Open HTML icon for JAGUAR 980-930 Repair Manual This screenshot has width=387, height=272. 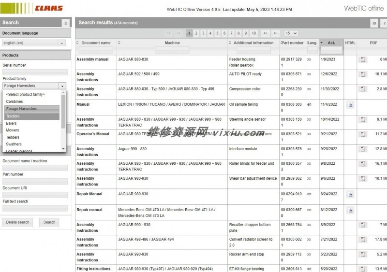(350, 194)
